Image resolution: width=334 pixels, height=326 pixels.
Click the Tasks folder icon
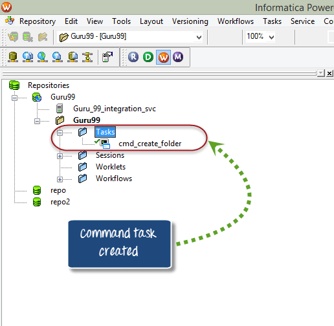click(x=82, y=132)
